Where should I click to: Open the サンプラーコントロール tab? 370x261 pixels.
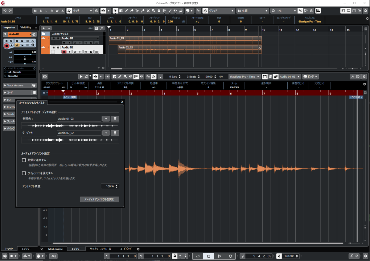pos(101,249)
